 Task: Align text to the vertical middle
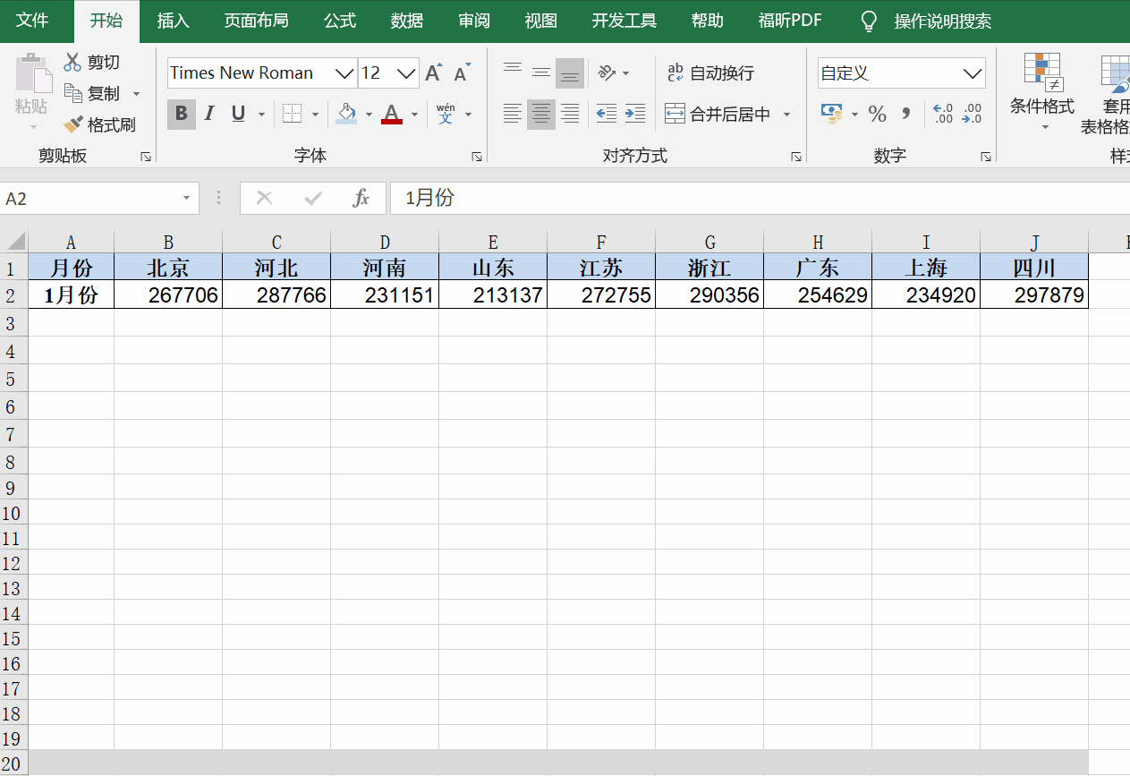541,72
